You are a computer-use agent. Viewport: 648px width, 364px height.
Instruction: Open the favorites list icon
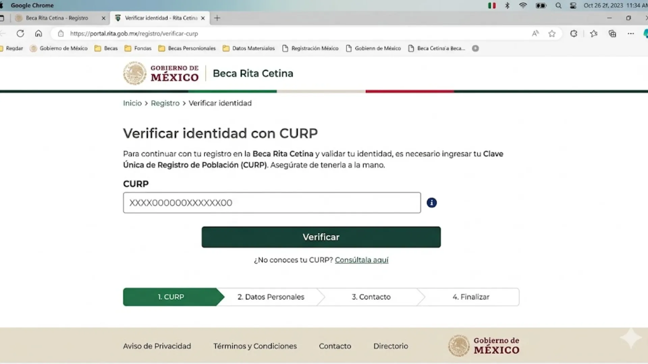pos(594,33)
